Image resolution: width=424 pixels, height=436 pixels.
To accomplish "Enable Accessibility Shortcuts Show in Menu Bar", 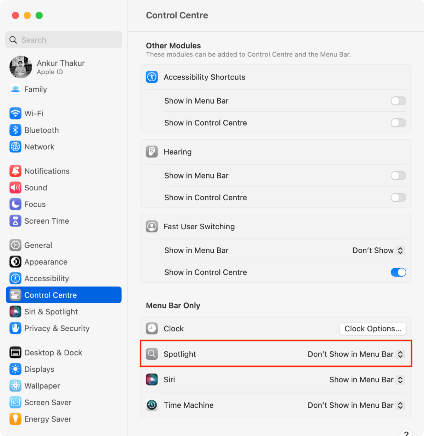I will click(398, 101).
